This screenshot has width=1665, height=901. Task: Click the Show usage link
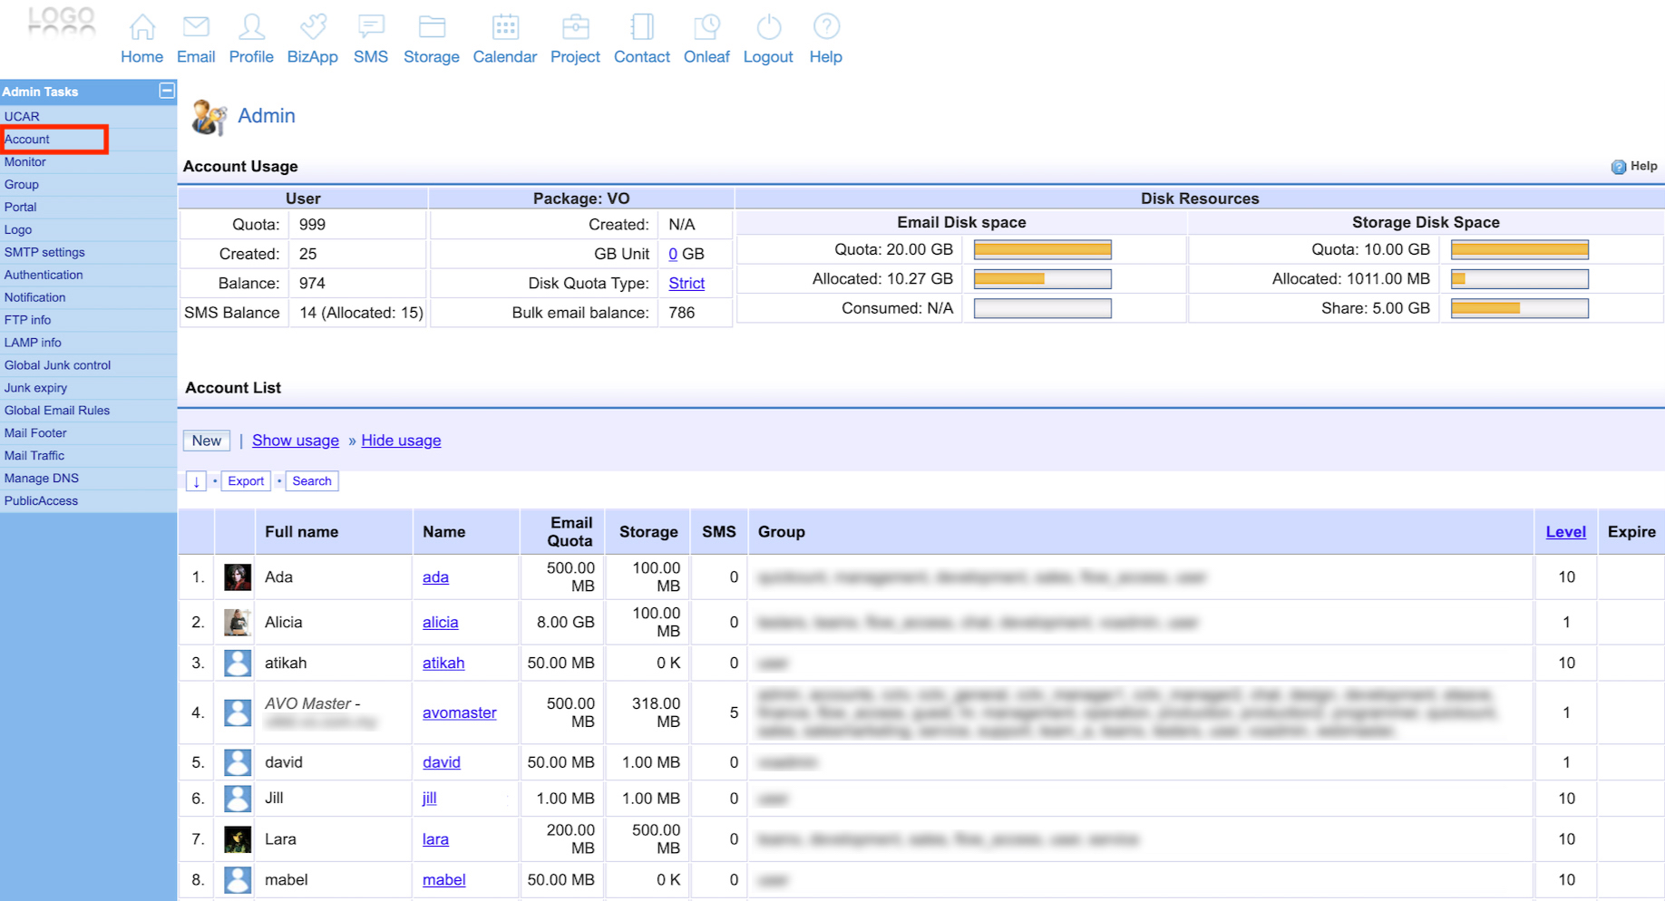296,441
